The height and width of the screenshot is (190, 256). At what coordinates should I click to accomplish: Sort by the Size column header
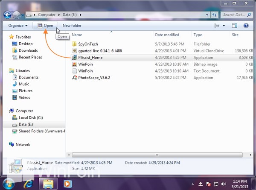tap(235, 35)
